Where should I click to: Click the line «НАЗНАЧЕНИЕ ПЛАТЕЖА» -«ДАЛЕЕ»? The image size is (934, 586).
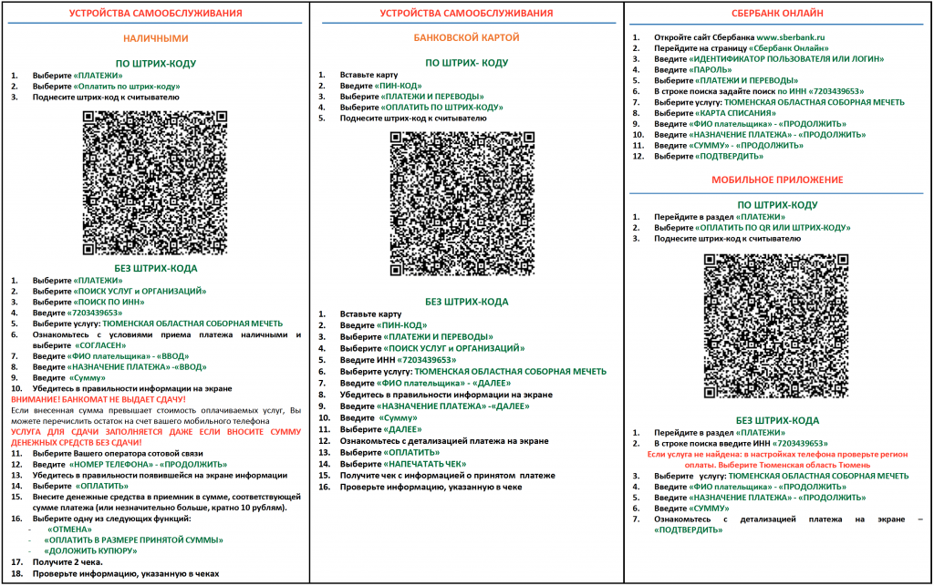click(435, 406)
